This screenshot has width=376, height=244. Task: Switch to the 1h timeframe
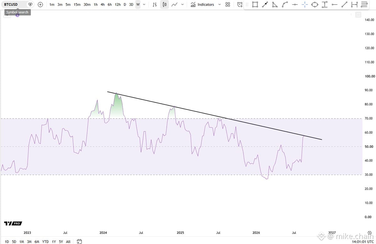point(96,5)
